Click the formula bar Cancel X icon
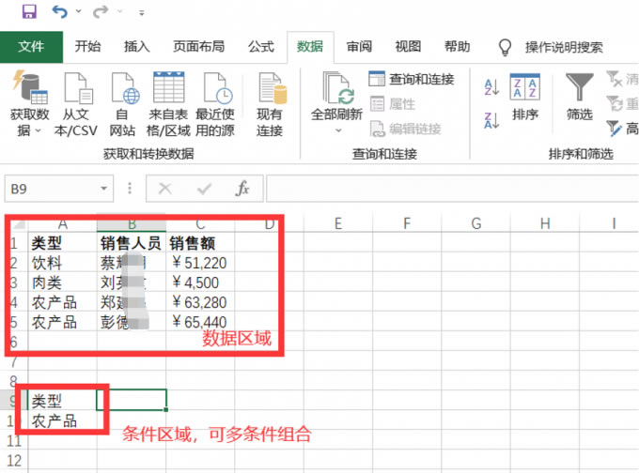This screenshot has width=639, height=473. click(165, 189)
